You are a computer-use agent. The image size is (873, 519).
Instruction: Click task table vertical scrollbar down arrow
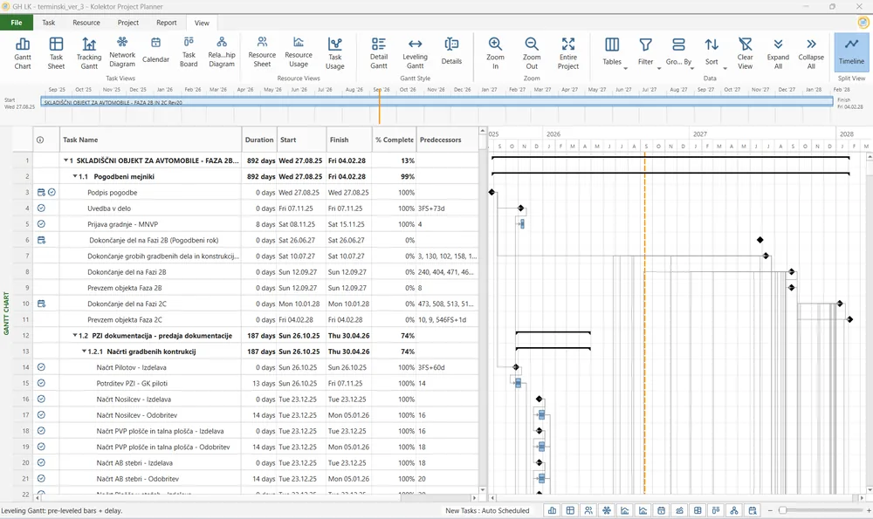coord(482,490)
